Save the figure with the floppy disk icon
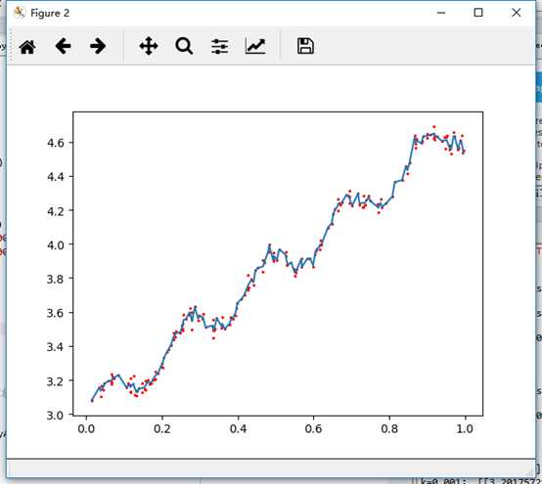542x484 pixels. click(x=305, y=46)
